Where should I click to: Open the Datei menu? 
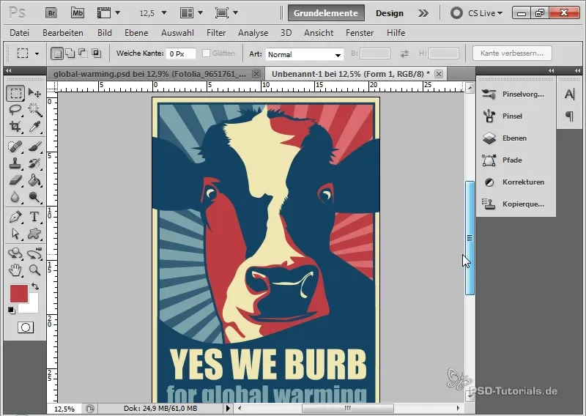coord(20,33)
